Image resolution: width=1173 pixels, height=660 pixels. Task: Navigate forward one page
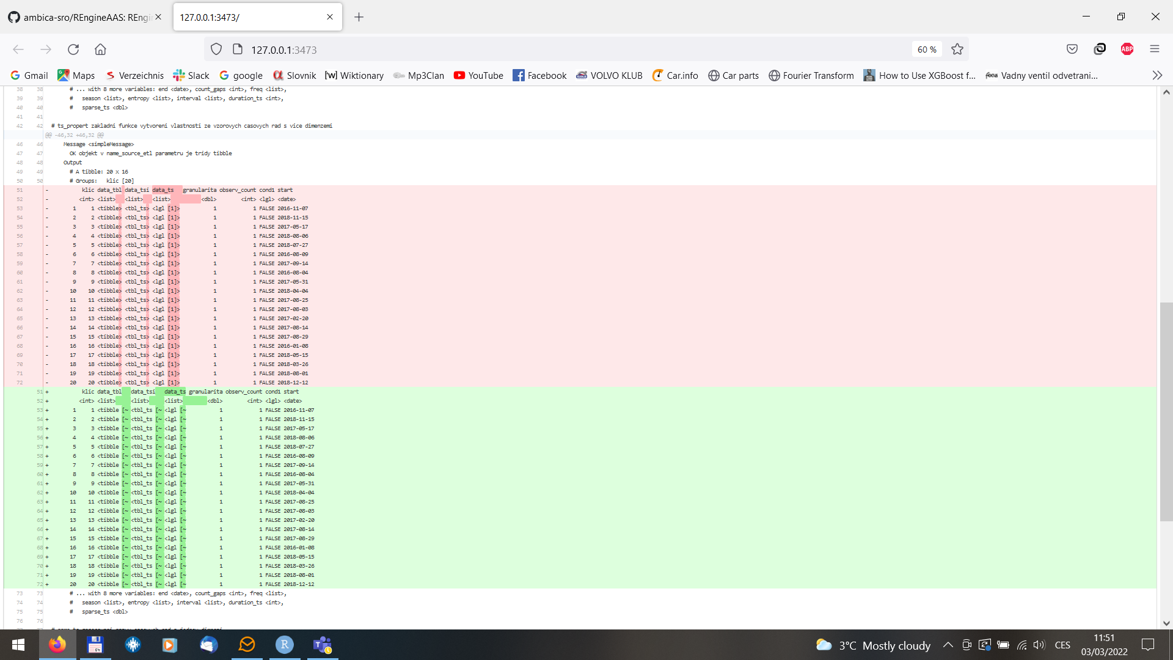tap(46, 50)
